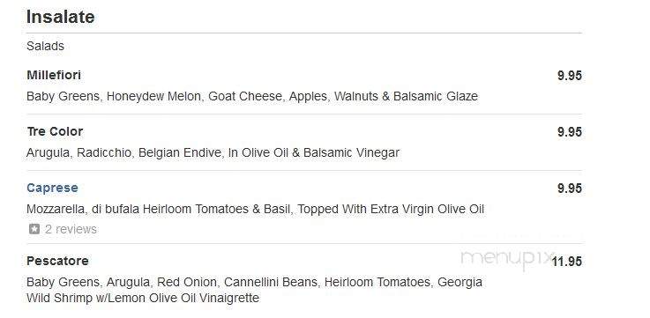
Task: Click the Salads subtitle text
Action: (45, 46)
